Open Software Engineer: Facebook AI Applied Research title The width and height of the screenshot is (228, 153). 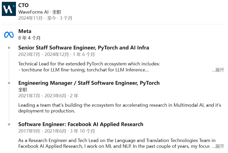[x=81, y=124]
